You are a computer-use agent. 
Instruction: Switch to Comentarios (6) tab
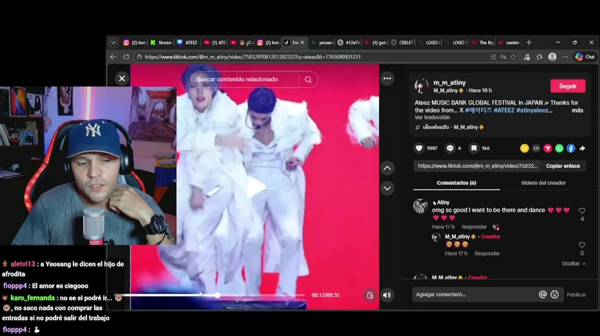[x=456, y=183]
